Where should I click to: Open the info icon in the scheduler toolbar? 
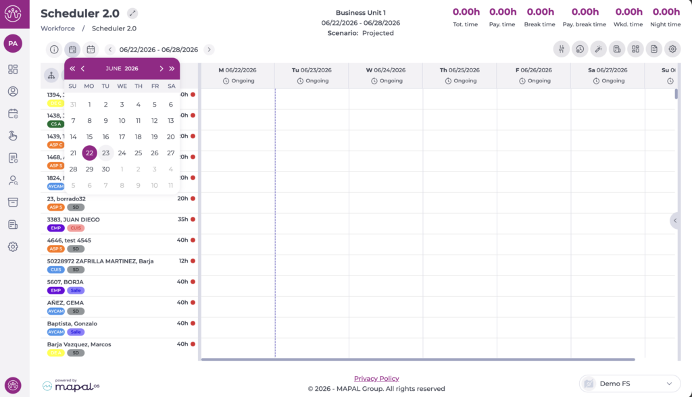pos(54,49)
